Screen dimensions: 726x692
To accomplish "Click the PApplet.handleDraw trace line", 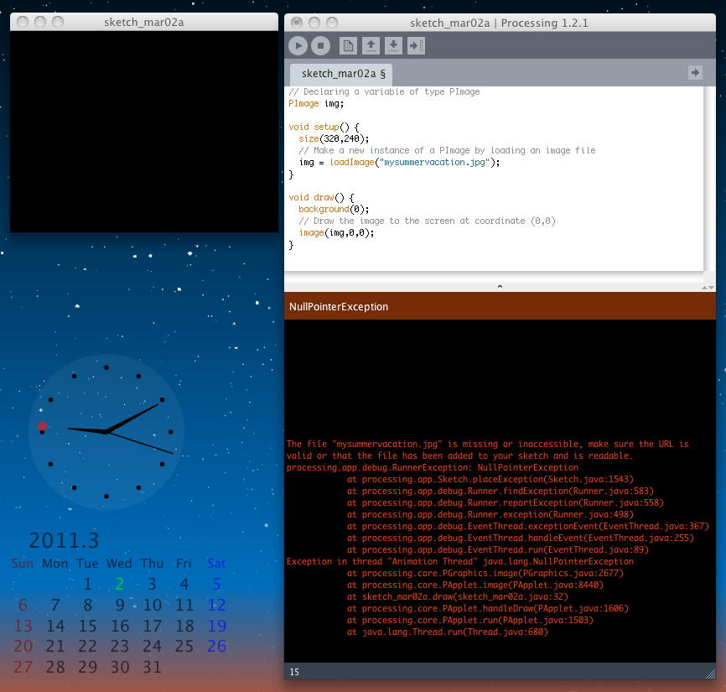I will point(488,609).
